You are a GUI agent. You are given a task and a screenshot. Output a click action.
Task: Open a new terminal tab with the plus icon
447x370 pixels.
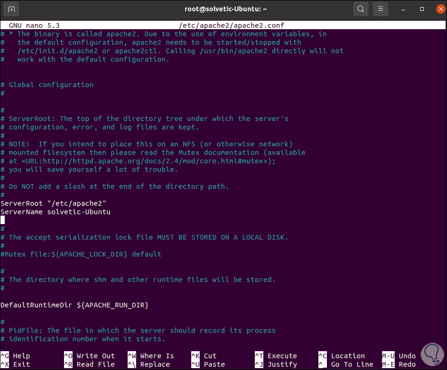coord(11,9)
